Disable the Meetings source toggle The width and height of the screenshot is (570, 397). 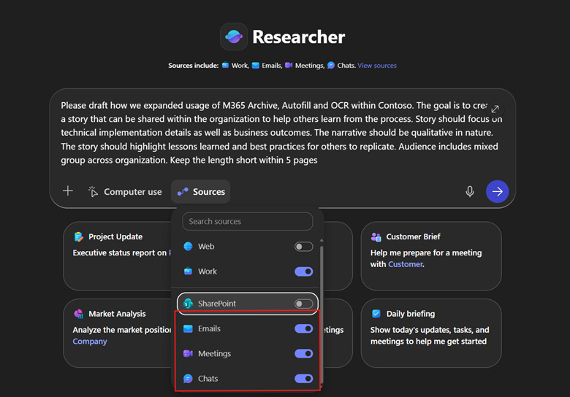[x=303, y=353]
